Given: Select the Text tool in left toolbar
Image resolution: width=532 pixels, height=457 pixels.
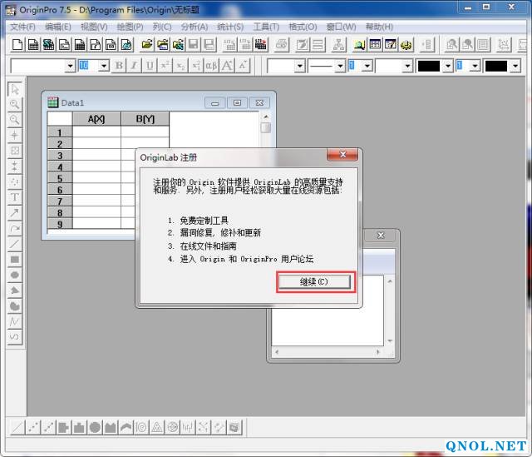Looking at the screenshot, I should pyautogui.click(x=14, y=197).
